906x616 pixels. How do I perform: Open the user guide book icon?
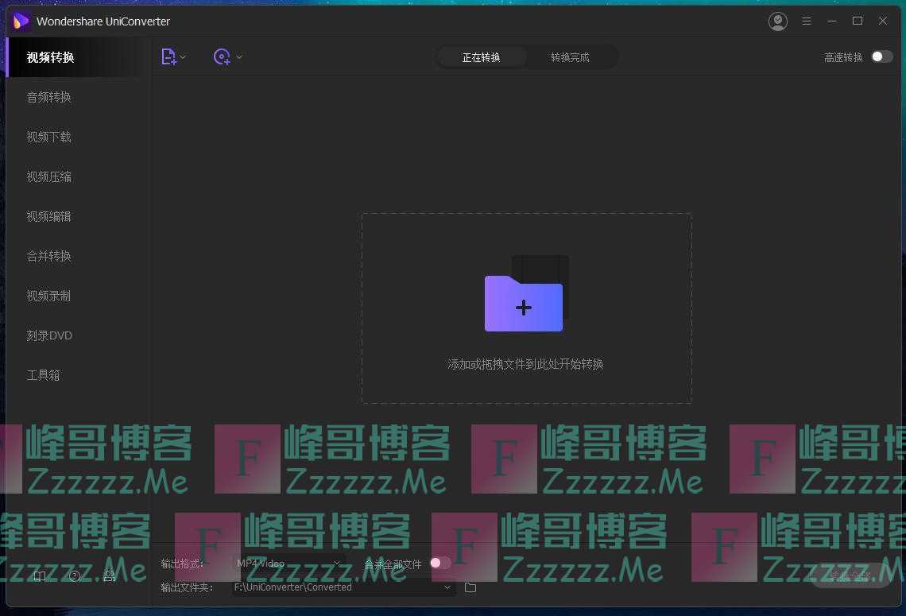(x=40, y=575)
